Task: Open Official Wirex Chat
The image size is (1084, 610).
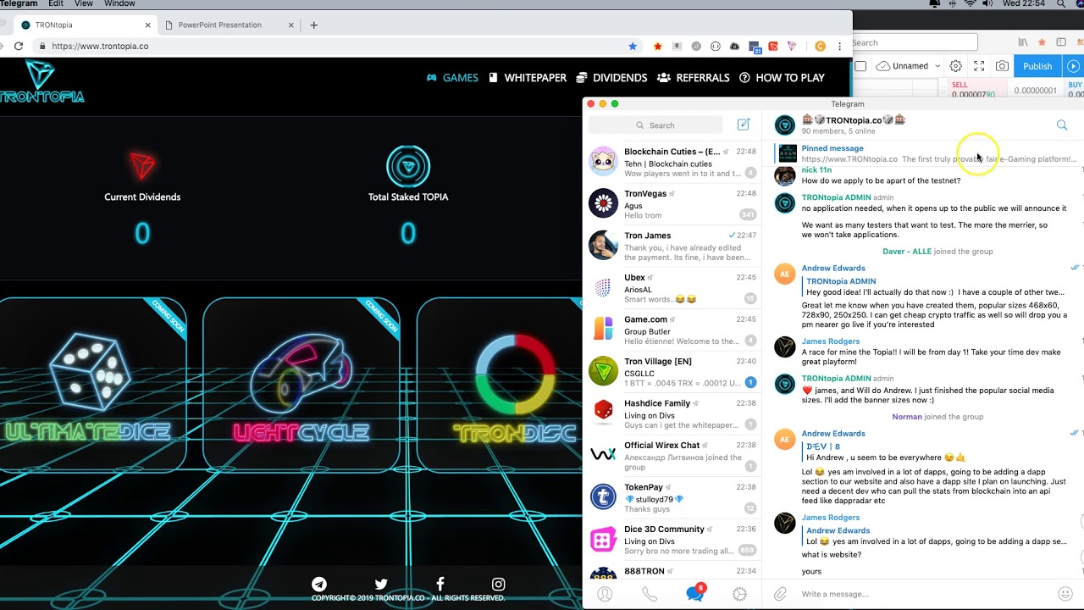Action: (673, 456)
